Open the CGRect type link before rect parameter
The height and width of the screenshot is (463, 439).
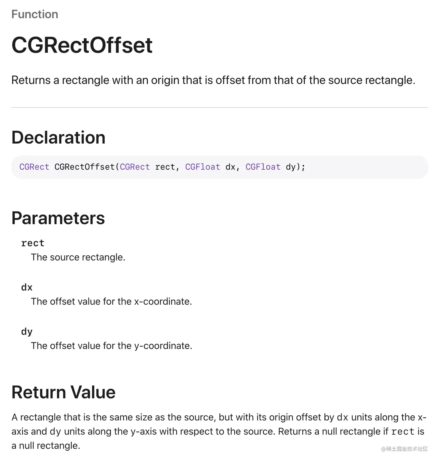click(x=135, y=167)
